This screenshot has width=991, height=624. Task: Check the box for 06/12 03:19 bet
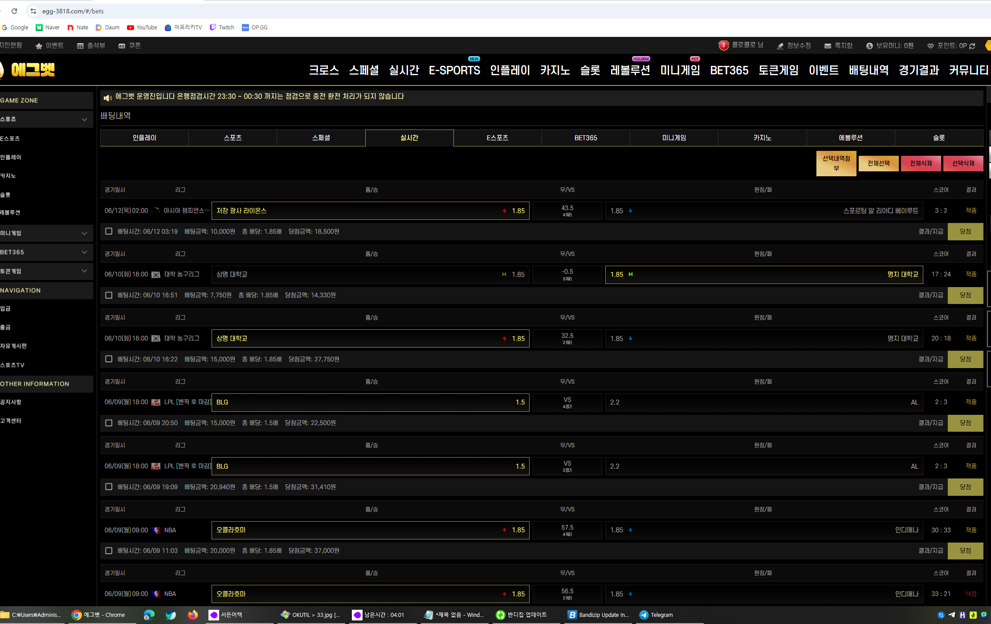point(109,231)
